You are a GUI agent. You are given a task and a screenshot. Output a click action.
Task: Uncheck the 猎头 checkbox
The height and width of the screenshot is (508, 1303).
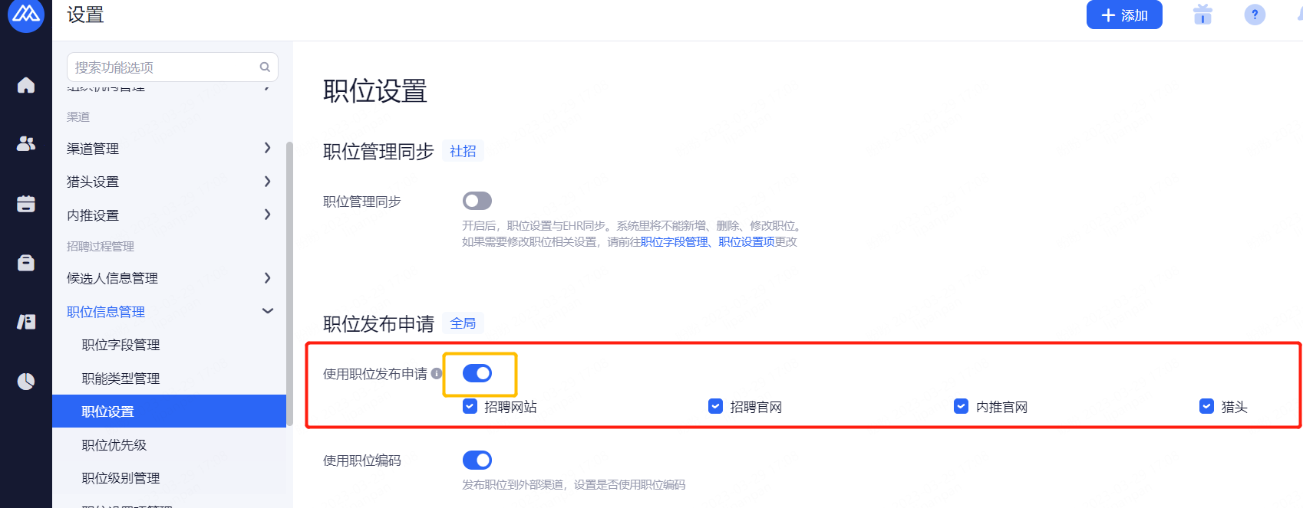[1206, 406]
